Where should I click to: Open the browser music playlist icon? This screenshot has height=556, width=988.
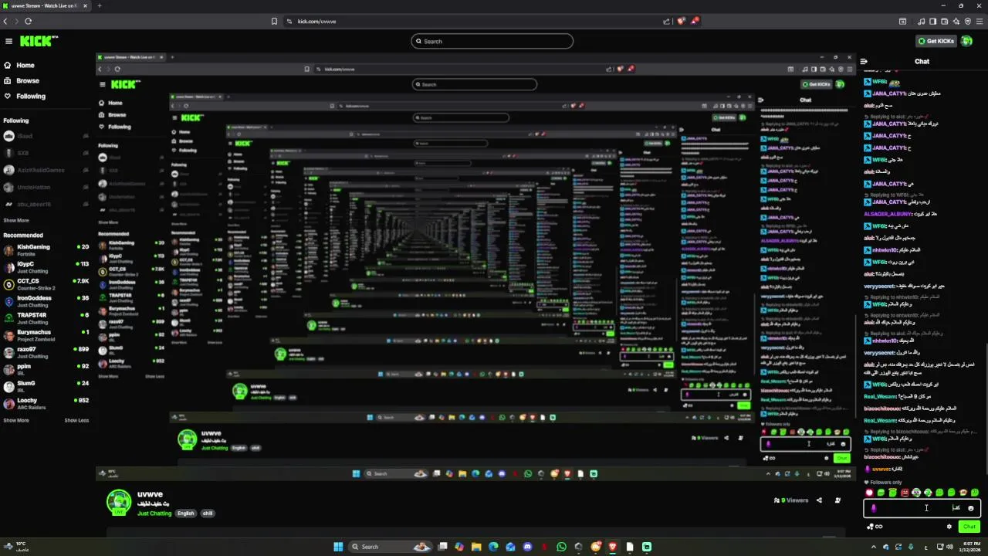pos(921,22)
